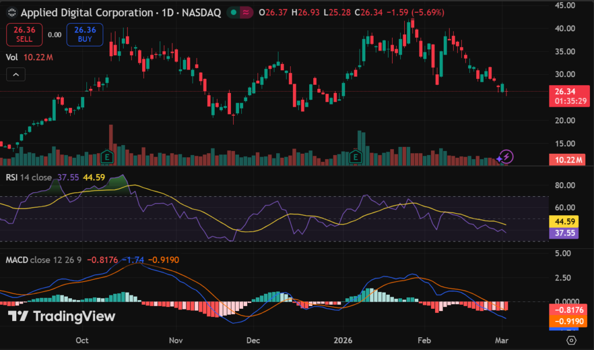Toggle the green market status dot
The image size is (594, 350).
coord(232,12)
